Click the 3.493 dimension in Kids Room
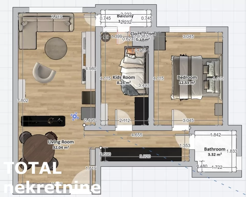 coord(144,85)
